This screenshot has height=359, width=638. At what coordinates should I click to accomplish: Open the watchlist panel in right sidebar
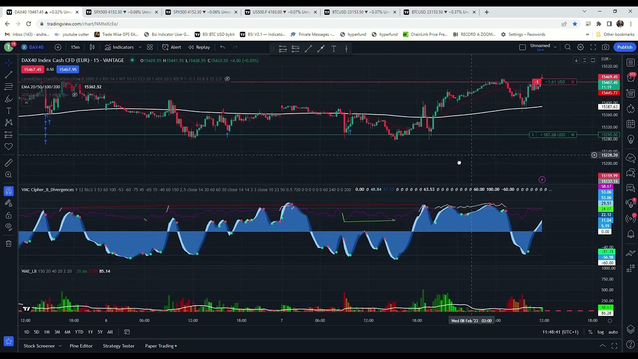[631, 62]
